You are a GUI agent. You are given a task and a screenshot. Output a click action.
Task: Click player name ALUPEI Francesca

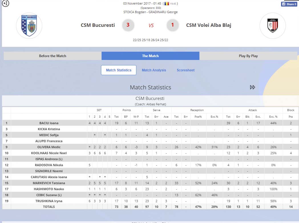coord(49,141)
